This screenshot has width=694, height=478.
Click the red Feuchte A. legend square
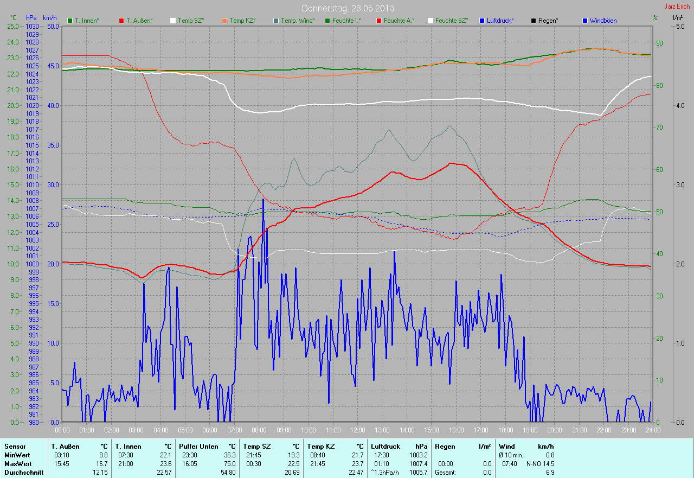point(379,21)
